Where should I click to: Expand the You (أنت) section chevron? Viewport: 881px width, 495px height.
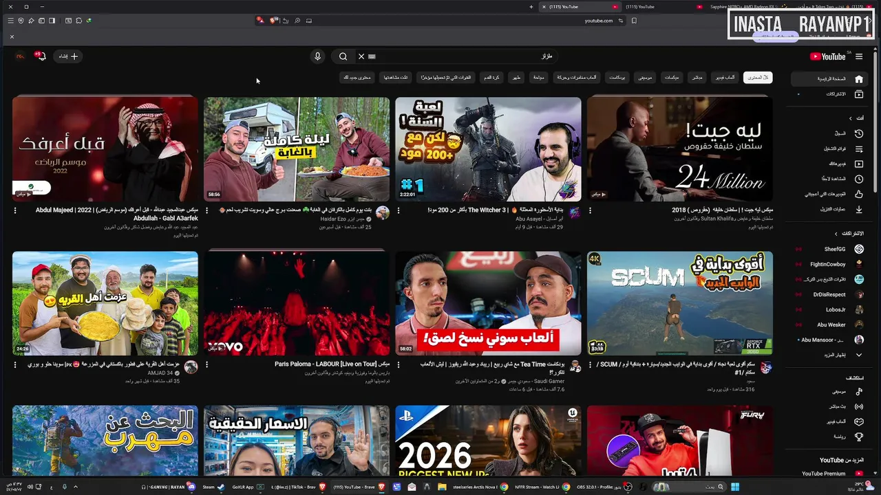point(850,118)
